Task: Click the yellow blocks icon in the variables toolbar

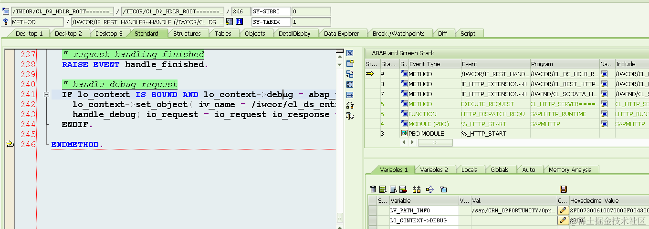Action: coord(417,189)
